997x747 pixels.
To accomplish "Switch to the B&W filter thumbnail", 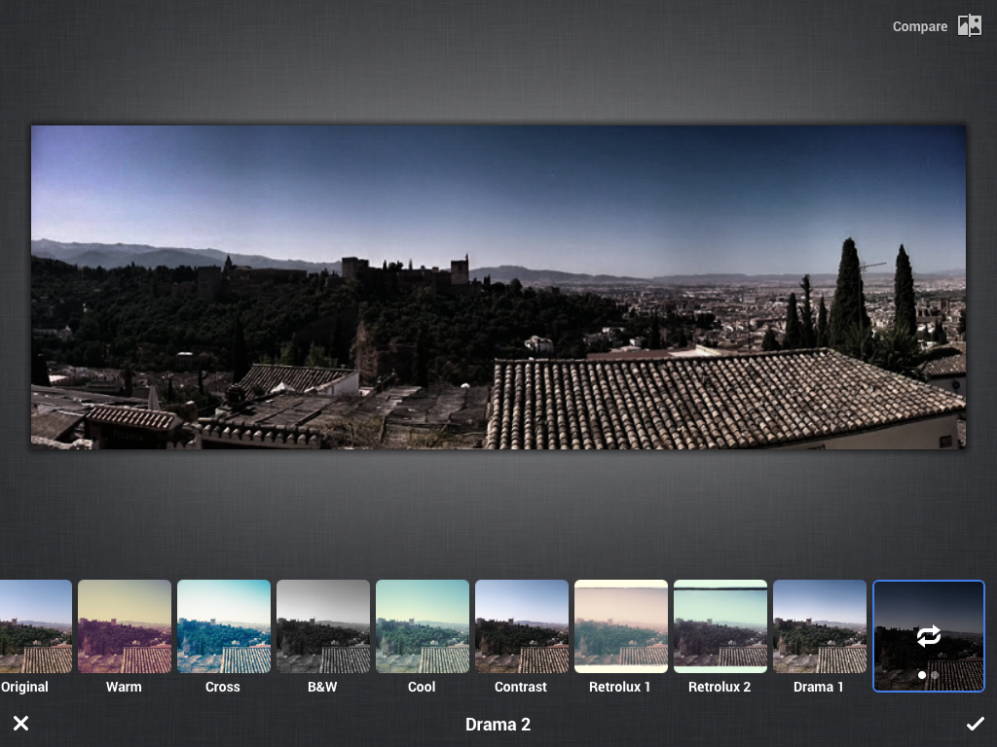I will pyautogui.click(x=323, y=626).
